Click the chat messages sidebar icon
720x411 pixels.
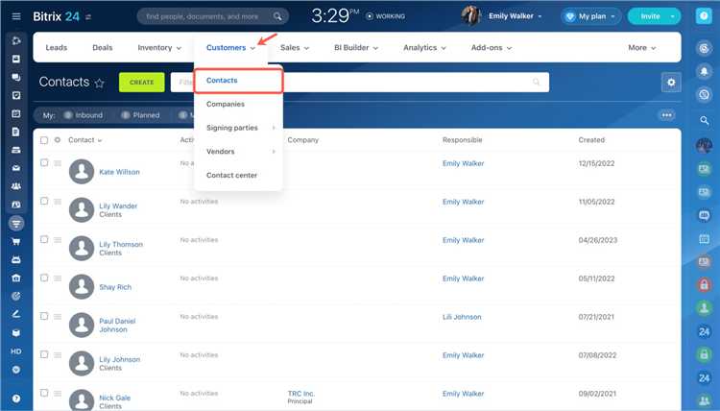[x=16, y=77]
